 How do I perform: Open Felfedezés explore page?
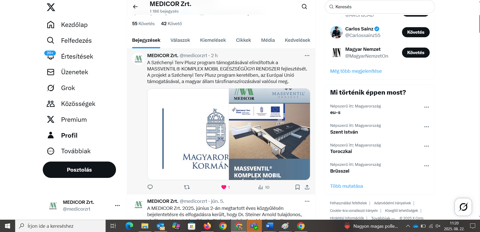tap(69, 41)
